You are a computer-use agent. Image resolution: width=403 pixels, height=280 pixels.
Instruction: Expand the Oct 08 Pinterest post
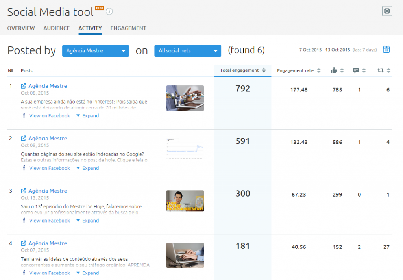[x=87, y=116]
